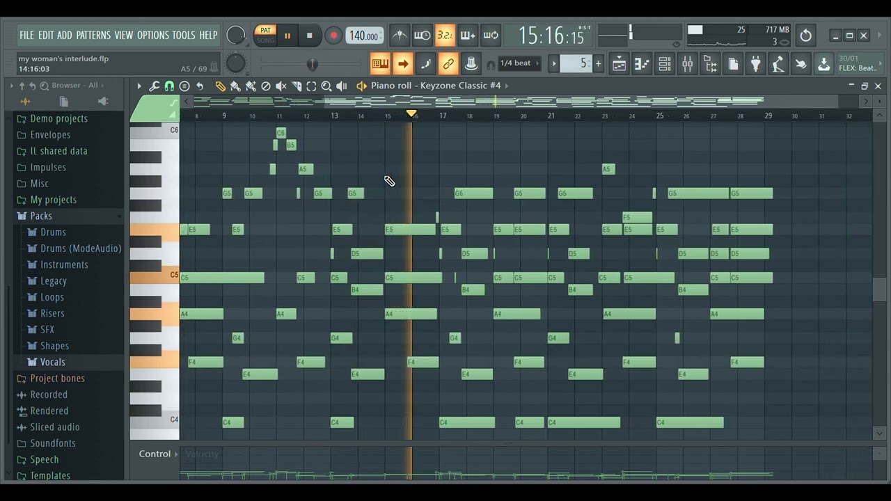Open the global snap 1/4 beat dropdown
This screenshot has height=501, width=891.
(x=519, y=63)
